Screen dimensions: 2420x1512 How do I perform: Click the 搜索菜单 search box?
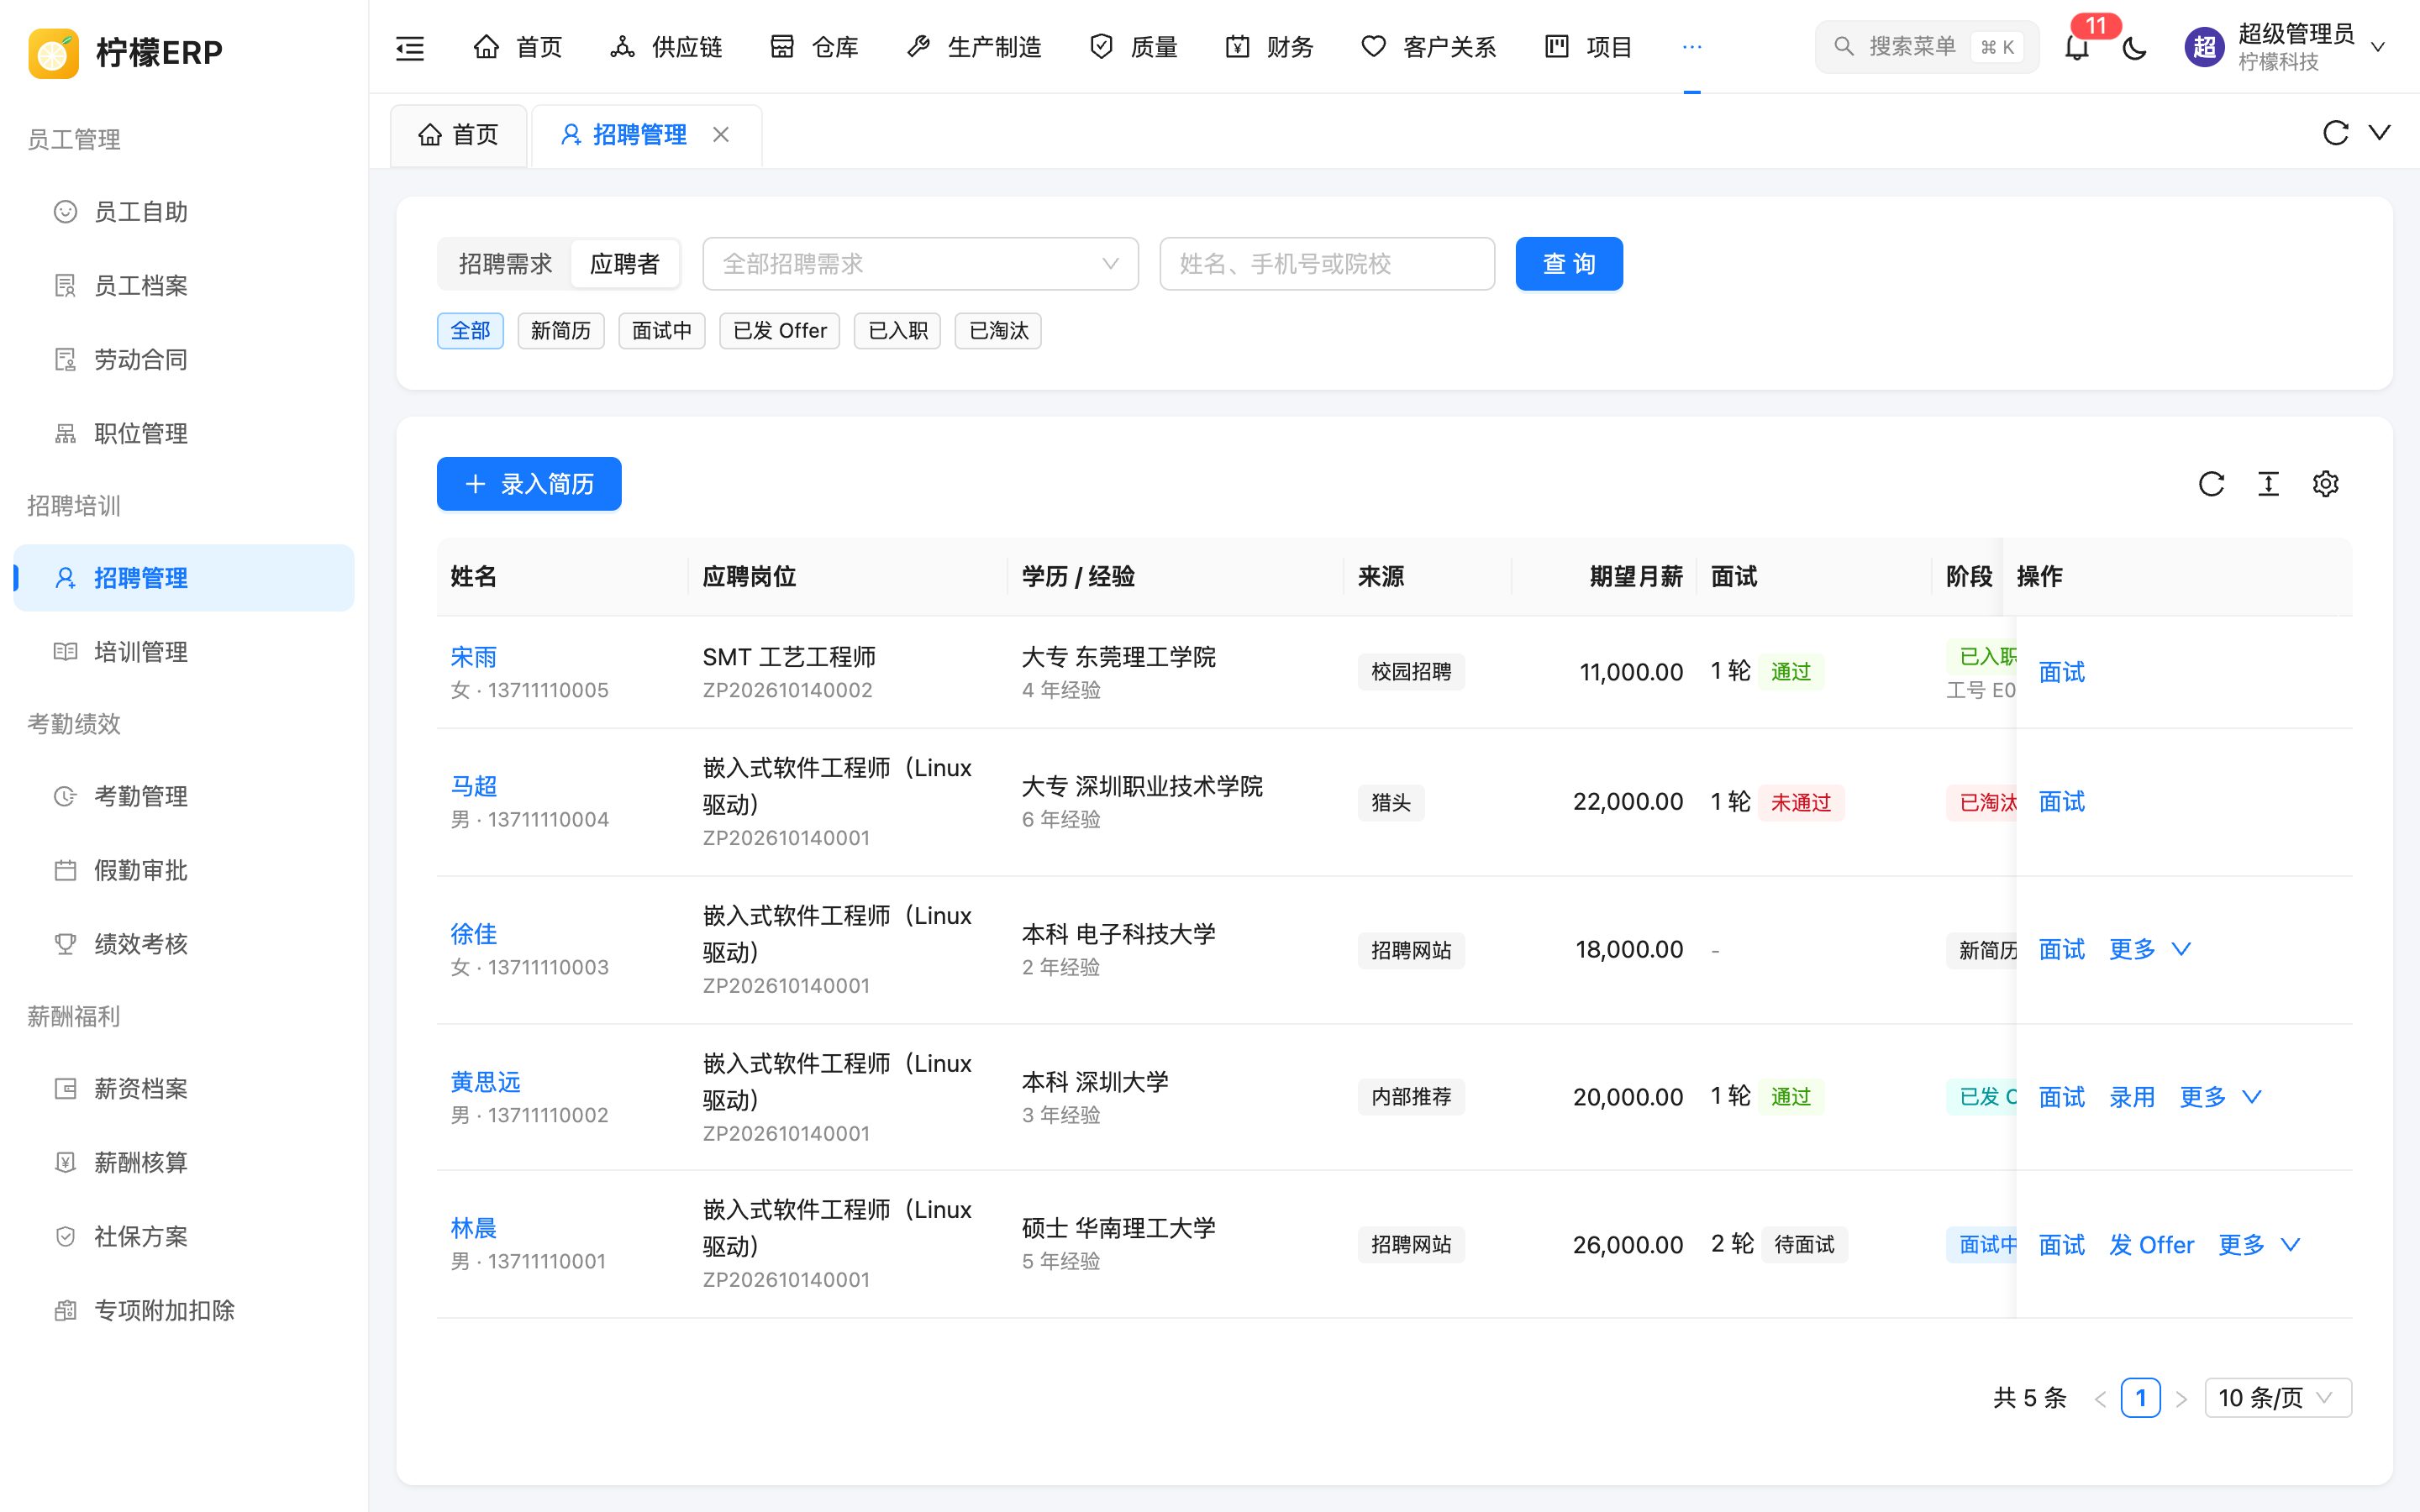(x=1927, y=47)
